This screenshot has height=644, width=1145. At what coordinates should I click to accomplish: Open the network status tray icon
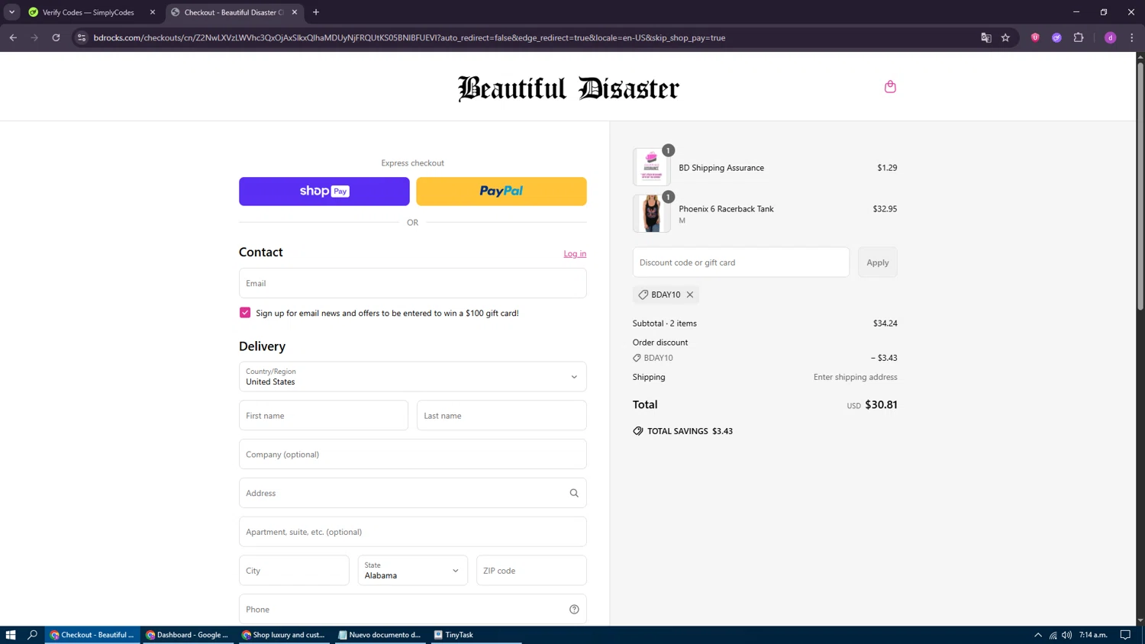click(x=1053, y=635)
